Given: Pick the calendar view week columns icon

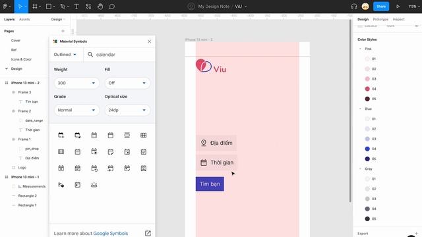Looking at the screenshot, I should click(x=61, y=152).
